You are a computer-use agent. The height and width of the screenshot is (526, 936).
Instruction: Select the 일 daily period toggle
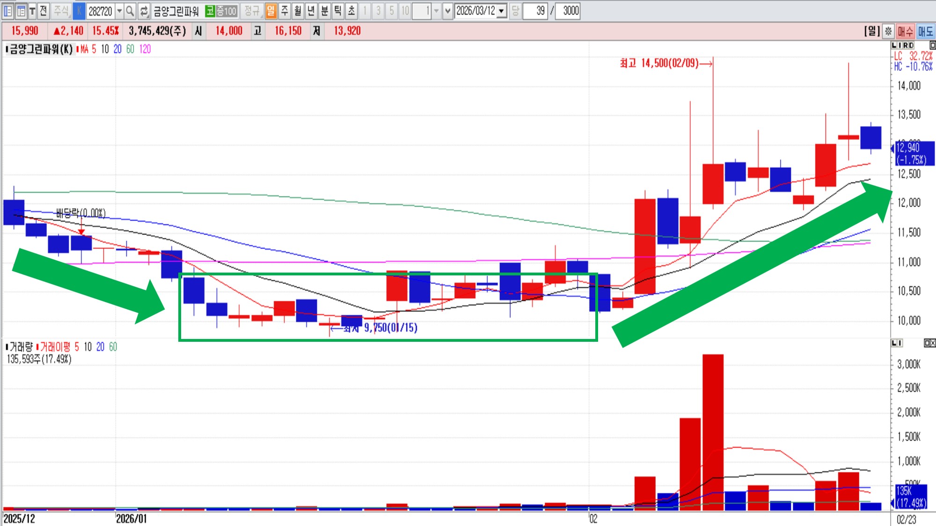pyautogui.click(x=271, y=11)
